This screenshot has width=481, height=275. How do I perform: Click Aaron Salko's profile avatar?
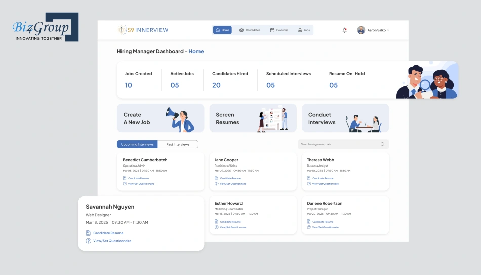pos(361,30)
